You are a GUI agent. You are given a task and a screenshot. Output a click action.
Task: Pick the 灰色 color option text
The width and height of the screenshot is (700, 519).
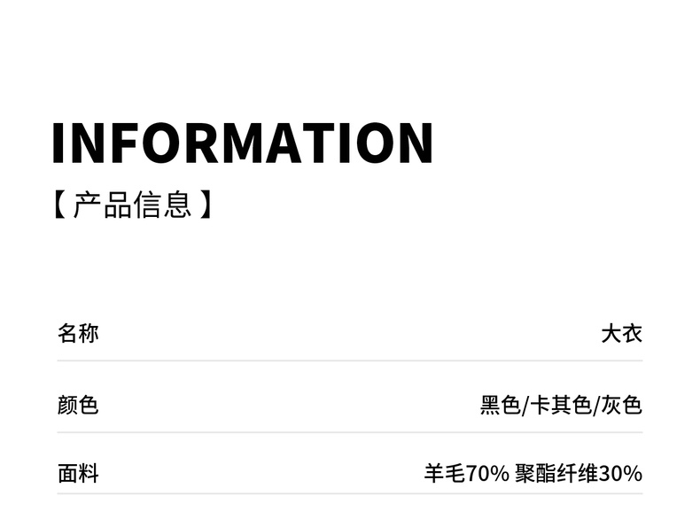[621, 406]
